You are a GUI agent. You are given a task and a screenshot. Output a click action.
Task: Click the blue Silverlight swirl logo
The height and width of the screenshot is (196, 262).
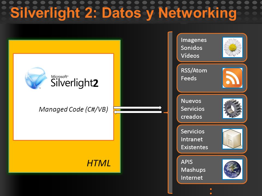36,78
